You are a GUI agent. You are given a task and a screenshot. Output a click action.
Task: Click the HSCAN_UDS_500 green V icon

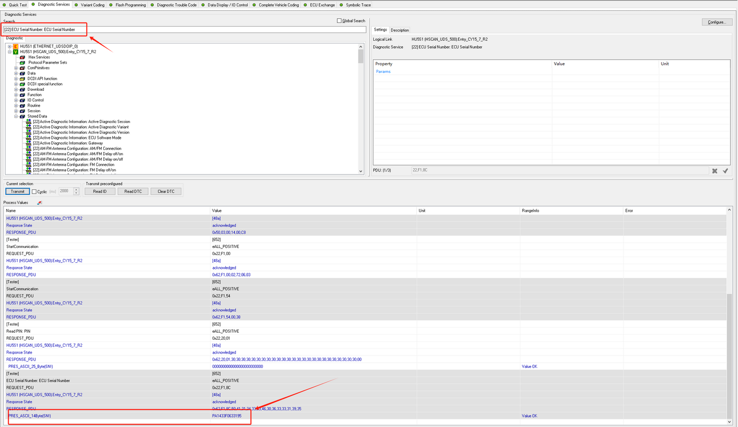point(15,52)
